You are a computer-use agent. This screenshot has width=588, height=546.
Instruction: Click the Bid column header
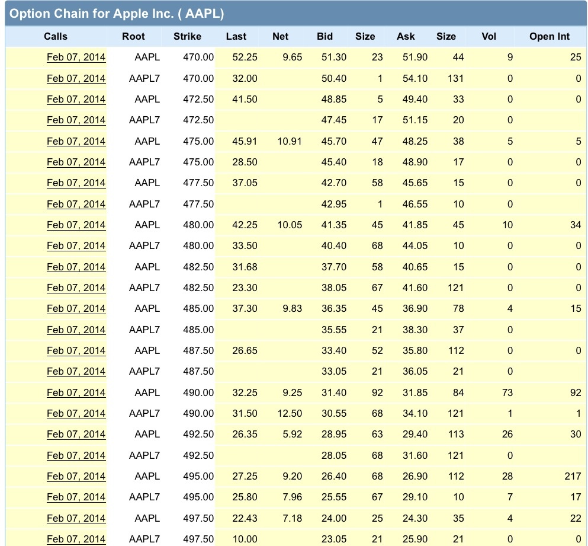coord(324,36)
